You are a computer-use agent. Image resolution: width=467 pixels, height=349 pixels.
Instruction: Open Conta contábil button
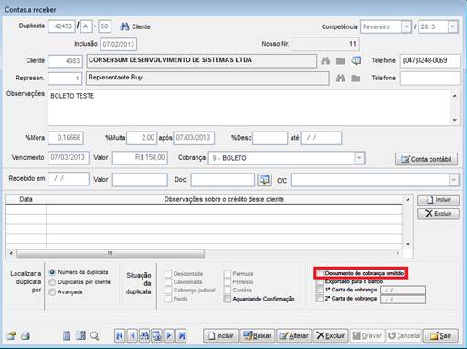426,159
